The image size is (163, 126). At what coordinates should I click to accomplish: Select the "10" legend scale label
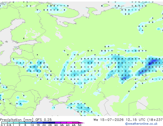[x=32, y=125]
